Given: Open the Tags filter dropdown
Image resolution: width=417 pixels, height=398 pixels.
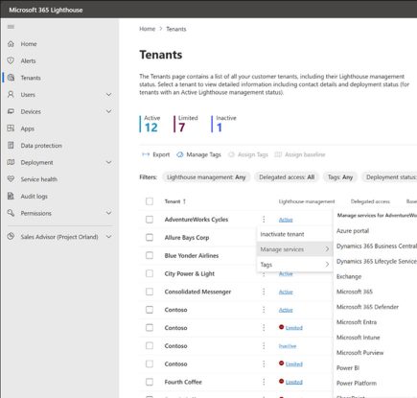Looking at the screenshot, I should point(340,177).
